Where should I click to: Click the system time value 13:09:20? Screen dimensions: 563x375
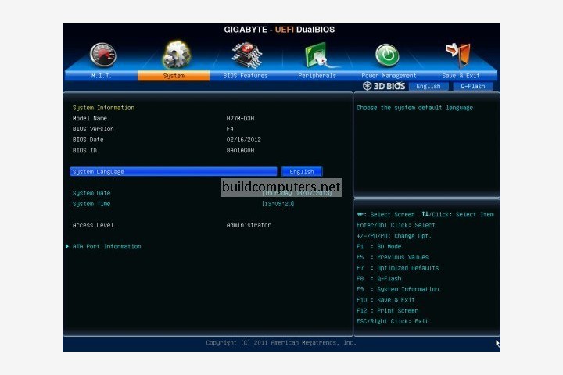pos(278,204)
